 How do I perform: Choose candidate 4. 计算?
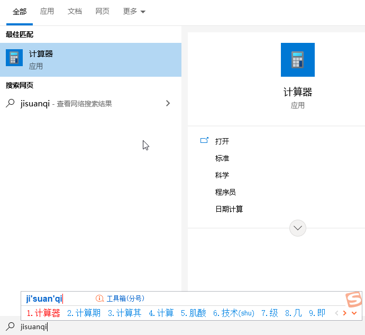[161, 313]
